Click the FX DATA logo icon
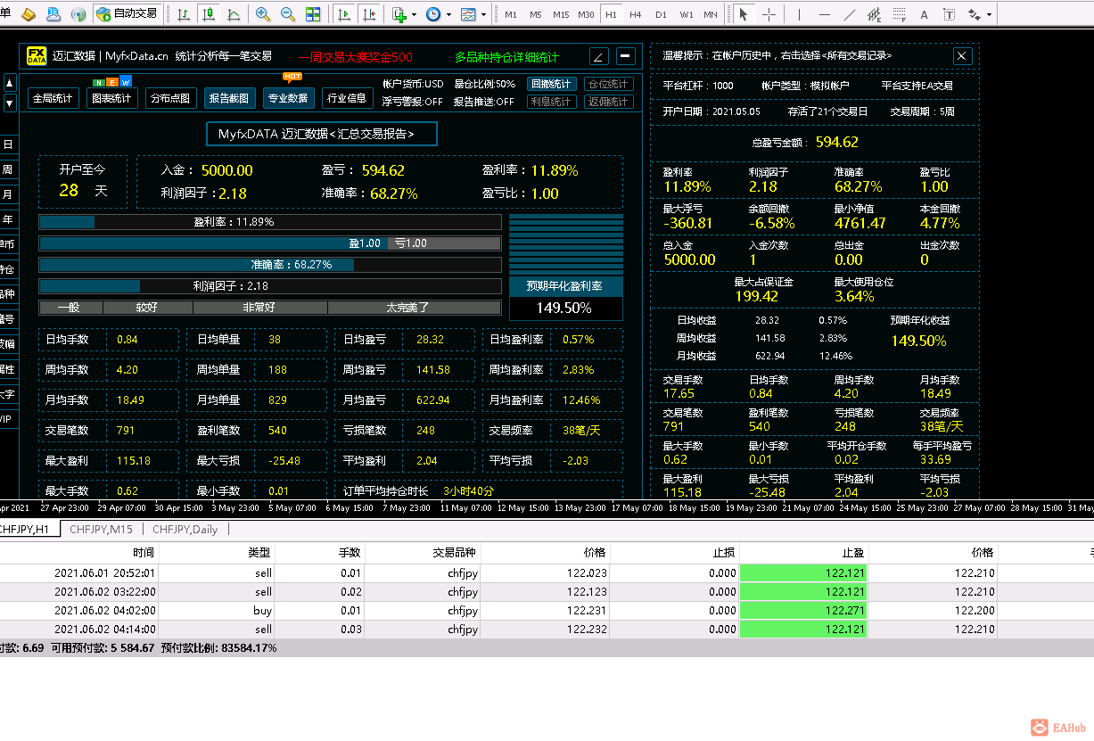The width and height of the screenshot is (1094, 741). click(37, 55)
